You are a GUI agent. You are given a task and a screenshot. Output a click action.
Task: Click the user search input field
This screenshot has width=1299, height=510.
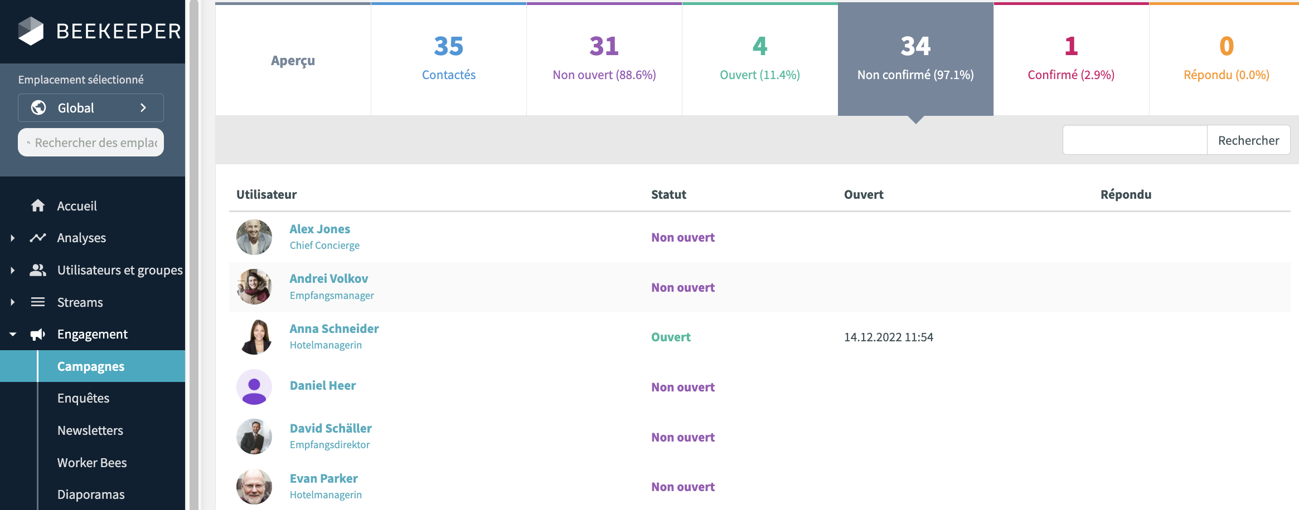click(x=1135, y=140)
